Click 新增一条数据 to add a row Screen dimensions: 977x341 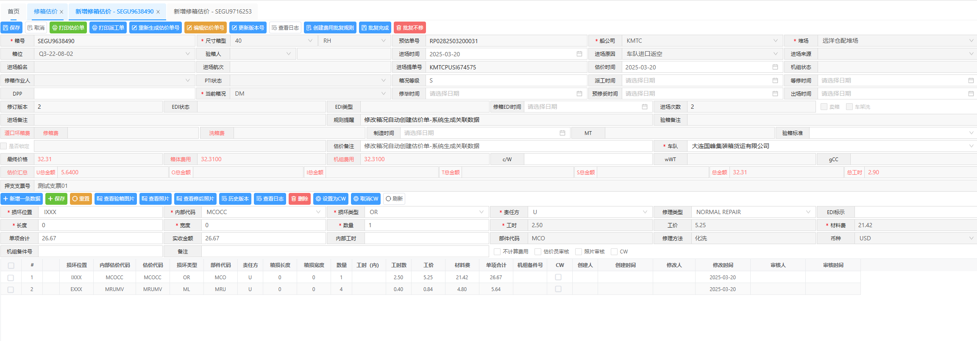(x=22, y=199)
